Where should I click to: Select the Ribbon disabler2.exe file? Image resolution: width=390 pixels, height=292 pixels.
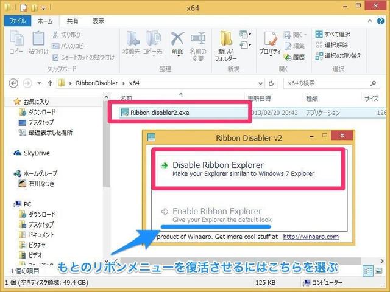pyautogui.click(x=156, y=112)
